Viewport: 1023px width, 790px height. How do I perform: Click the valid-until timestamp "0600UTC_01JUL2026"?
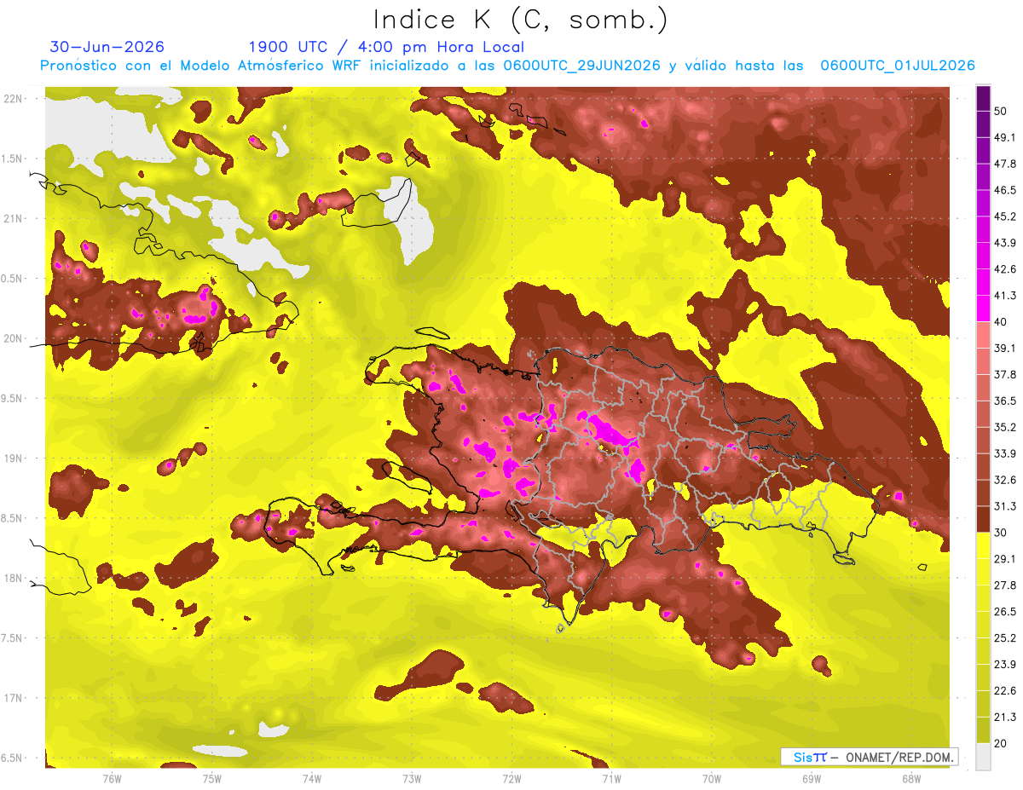898,66
